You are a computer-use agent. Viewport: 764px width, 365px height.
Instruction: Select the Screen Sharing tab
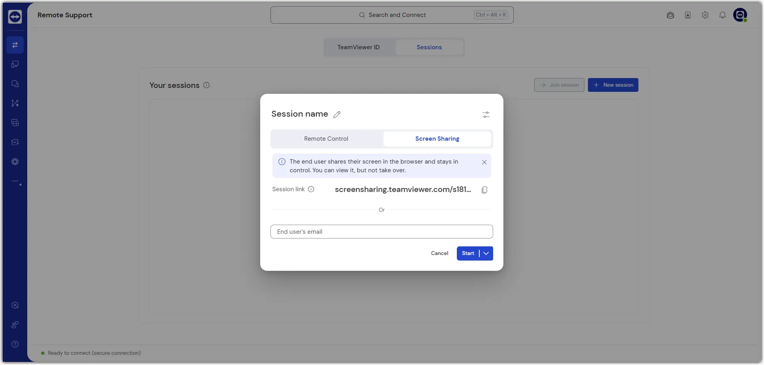click(437, 139)
